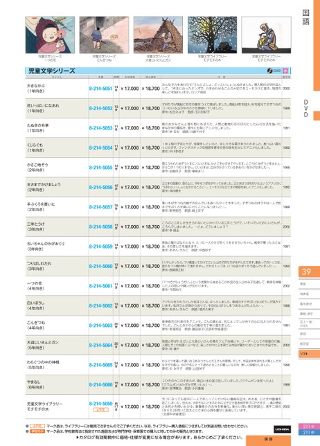Click the UCHIDA logo
320x446 pixels.
(x=282, y=429)
